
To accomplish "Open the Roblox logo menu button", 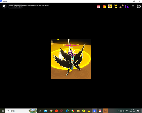I will coord(4,6).
